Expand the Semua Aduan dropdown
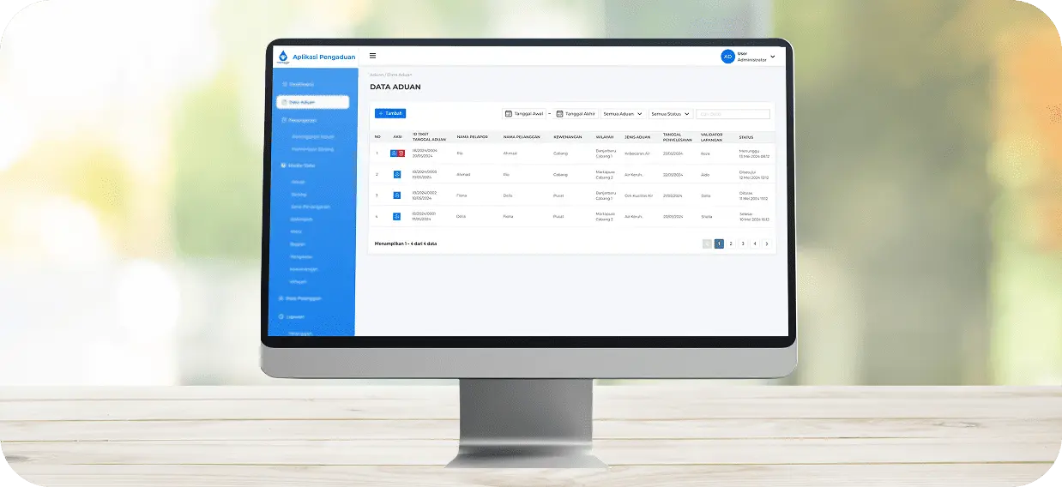Screen dimensions: 1062x487 623,113
